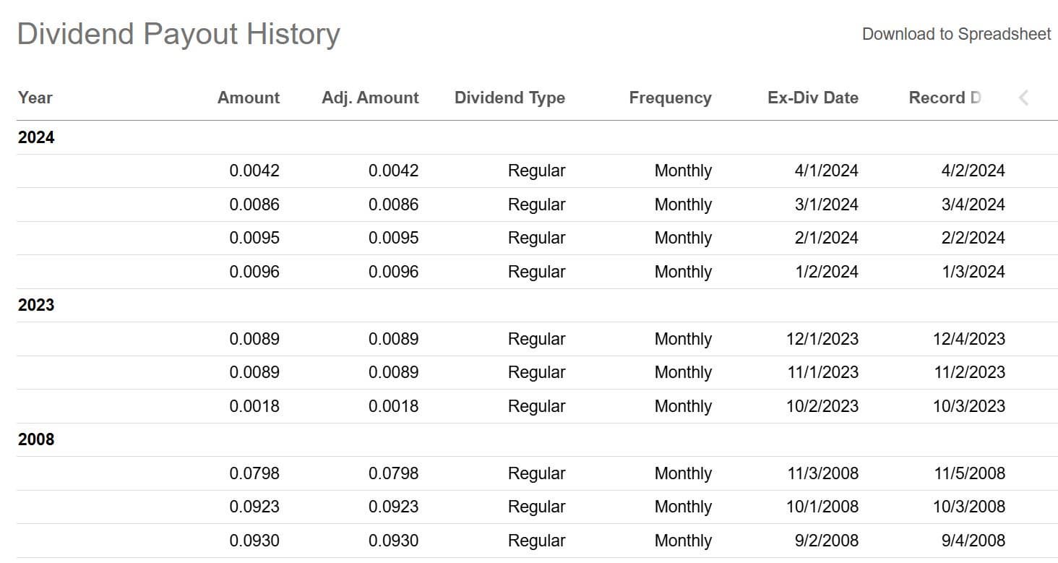This screenshot has height=563, width=1058.
Task: Click 0.0018 in the Amount column
Action: click(254, 406)
